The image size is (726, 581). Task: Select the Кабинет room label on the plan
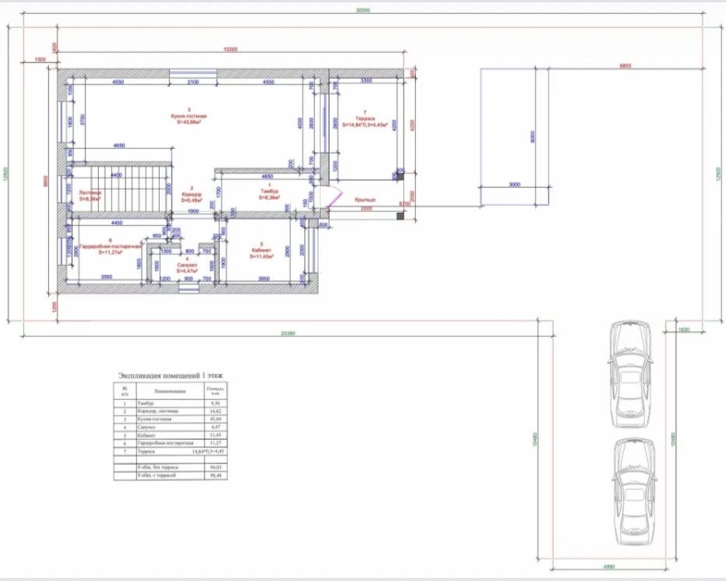click(x=261, y=250)
